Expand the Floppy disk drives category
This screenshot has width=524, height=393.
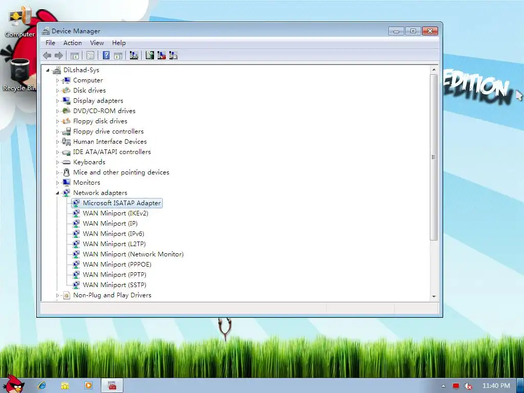coord(57,121)
